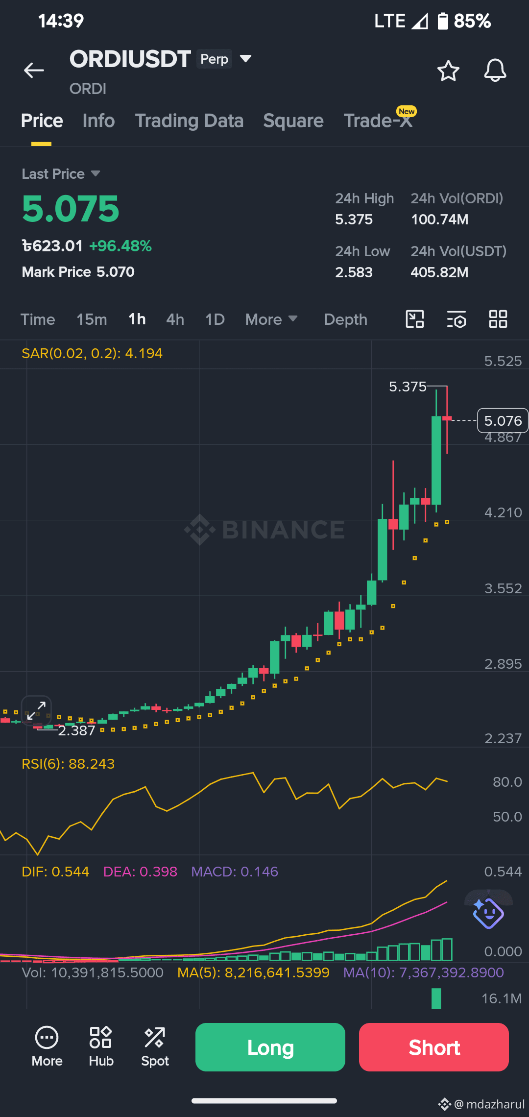
Task: Tap the MA(5) volume label
Action: point(253,972)
